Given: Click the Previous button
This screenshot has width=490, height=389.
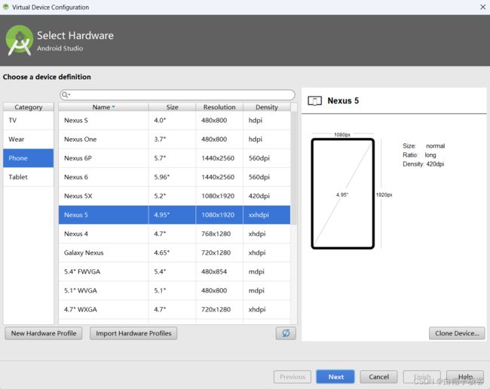Looking at the screenshot, I should click(x=292, y=377).
